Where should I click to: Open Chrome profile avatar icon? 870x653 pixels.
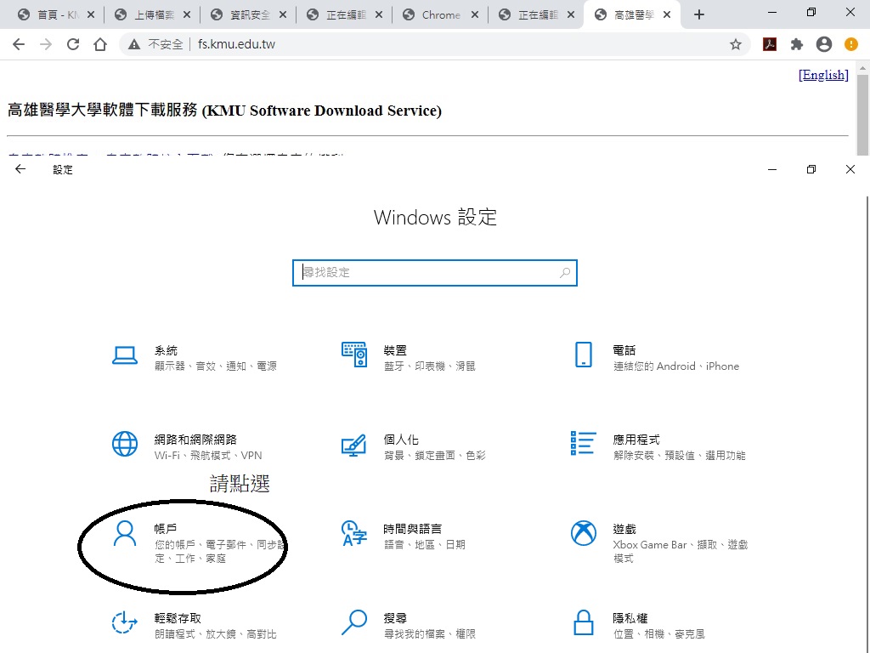click(x=824, y=44)
